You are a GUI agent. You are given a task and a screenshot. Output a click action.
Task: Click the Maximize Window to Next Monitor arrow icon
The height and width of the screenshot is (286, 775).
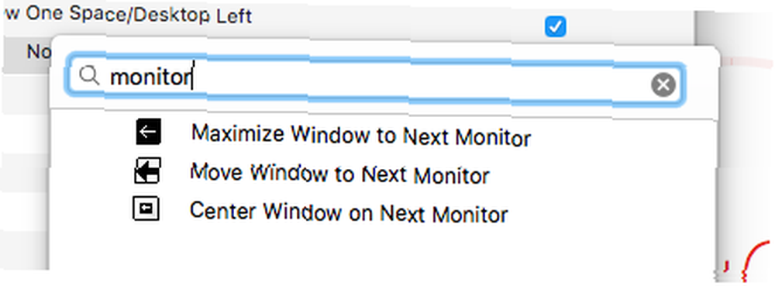tap(148, 132)
